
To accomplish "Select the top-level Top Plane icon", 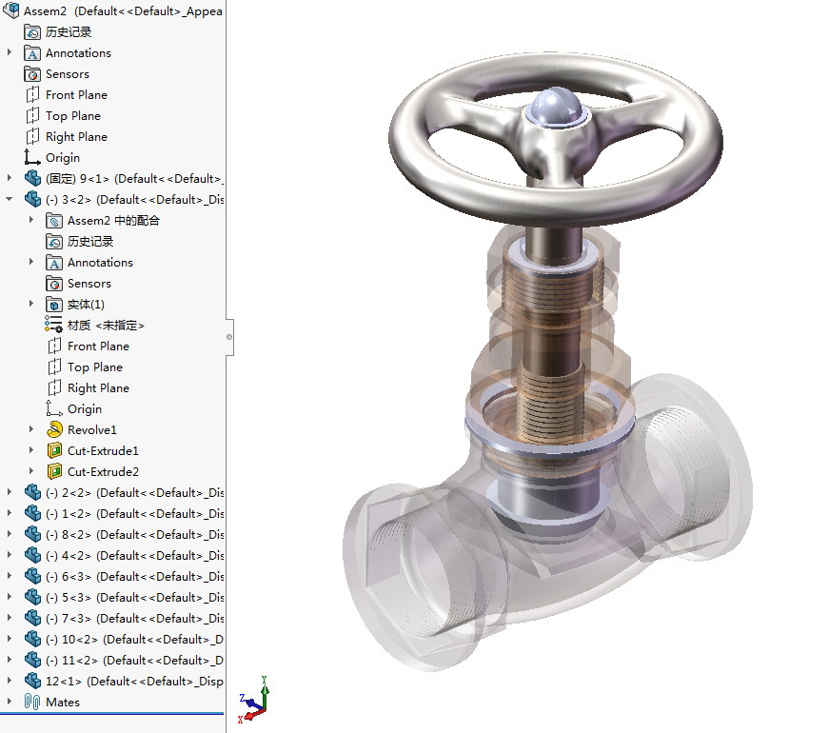I will 32,116.
